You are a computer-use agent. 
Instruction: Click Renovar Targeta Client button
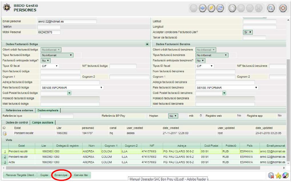[x=19, y=175]
